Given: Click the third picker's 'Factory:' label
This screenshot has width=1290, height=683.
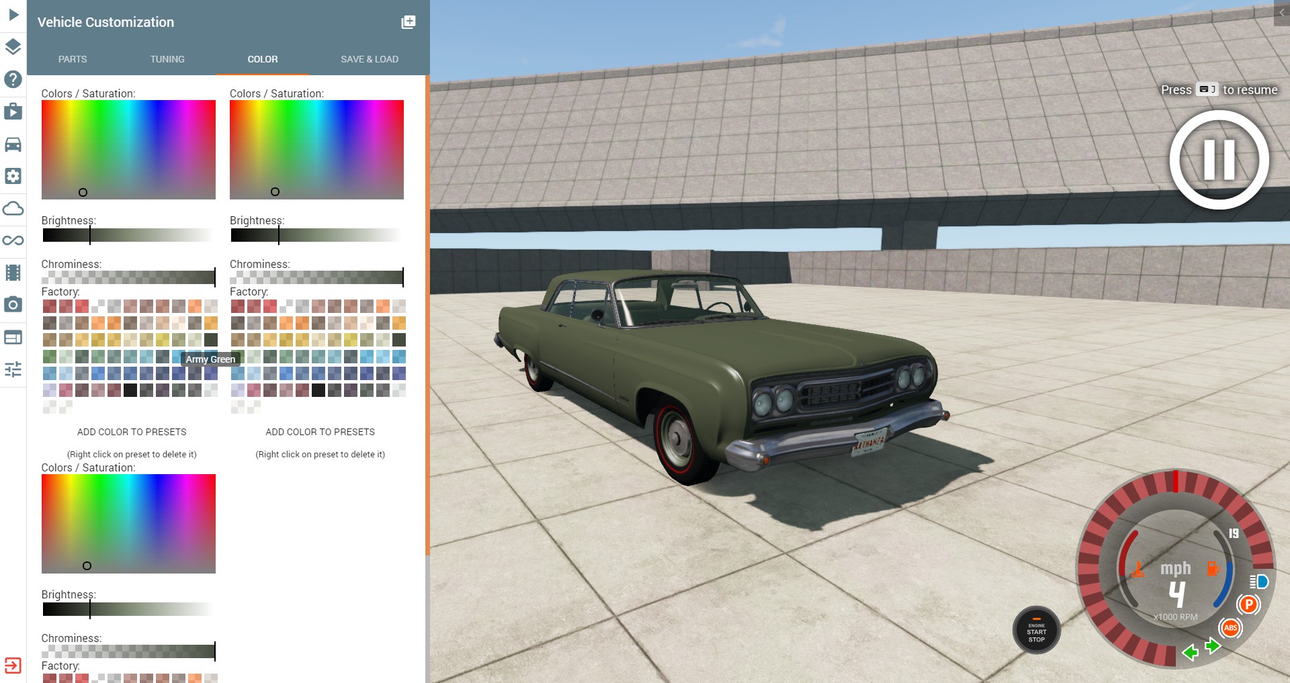Looking at the screenshot, I should (x=60, y=666).
